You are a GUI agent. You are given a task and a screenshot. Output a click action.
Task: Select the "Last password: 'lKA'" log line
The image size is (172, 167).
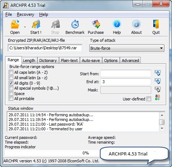46,124
